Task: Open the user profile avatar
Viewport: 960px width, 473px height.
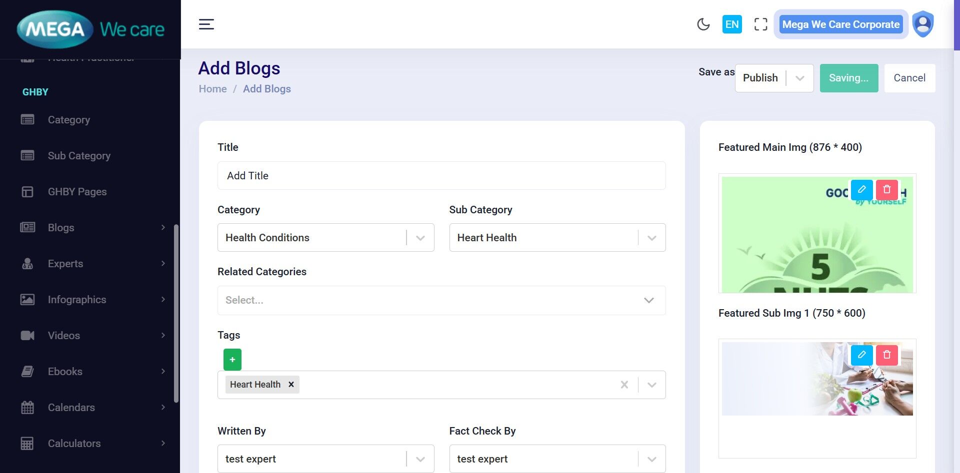Action: (x=922, y=24)
